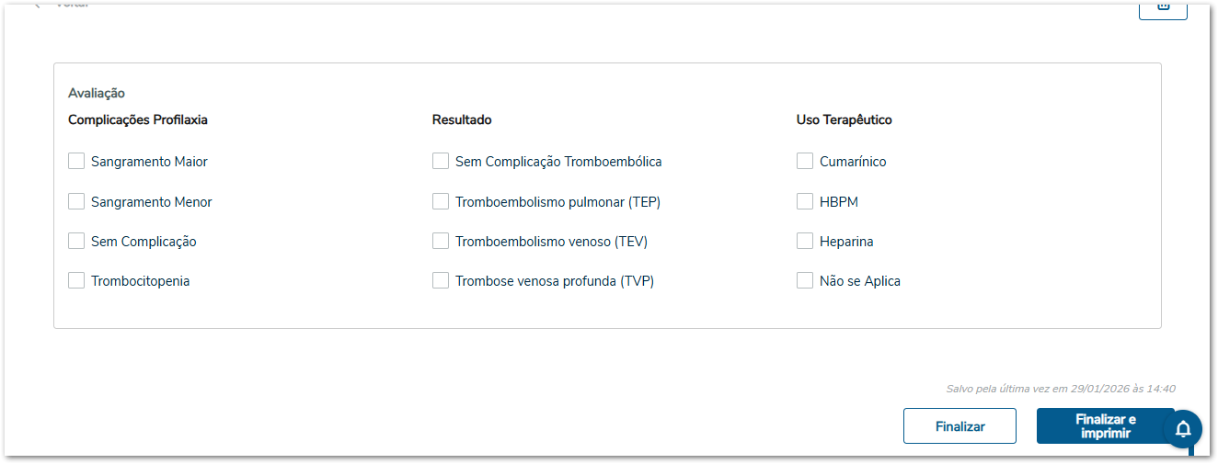Click the partially visible top-right icon button
This screenshot has width=1218, height=464.
(1163, 7)
